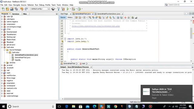Click the opensource.org license link in code
Viewport: 194px width, 109px height.
click(96, 26)
